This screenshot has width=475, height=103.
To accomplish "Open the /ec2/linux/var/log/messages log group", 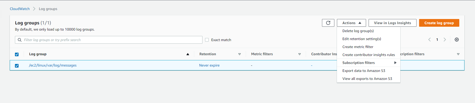I will click(x=53, y=65).
